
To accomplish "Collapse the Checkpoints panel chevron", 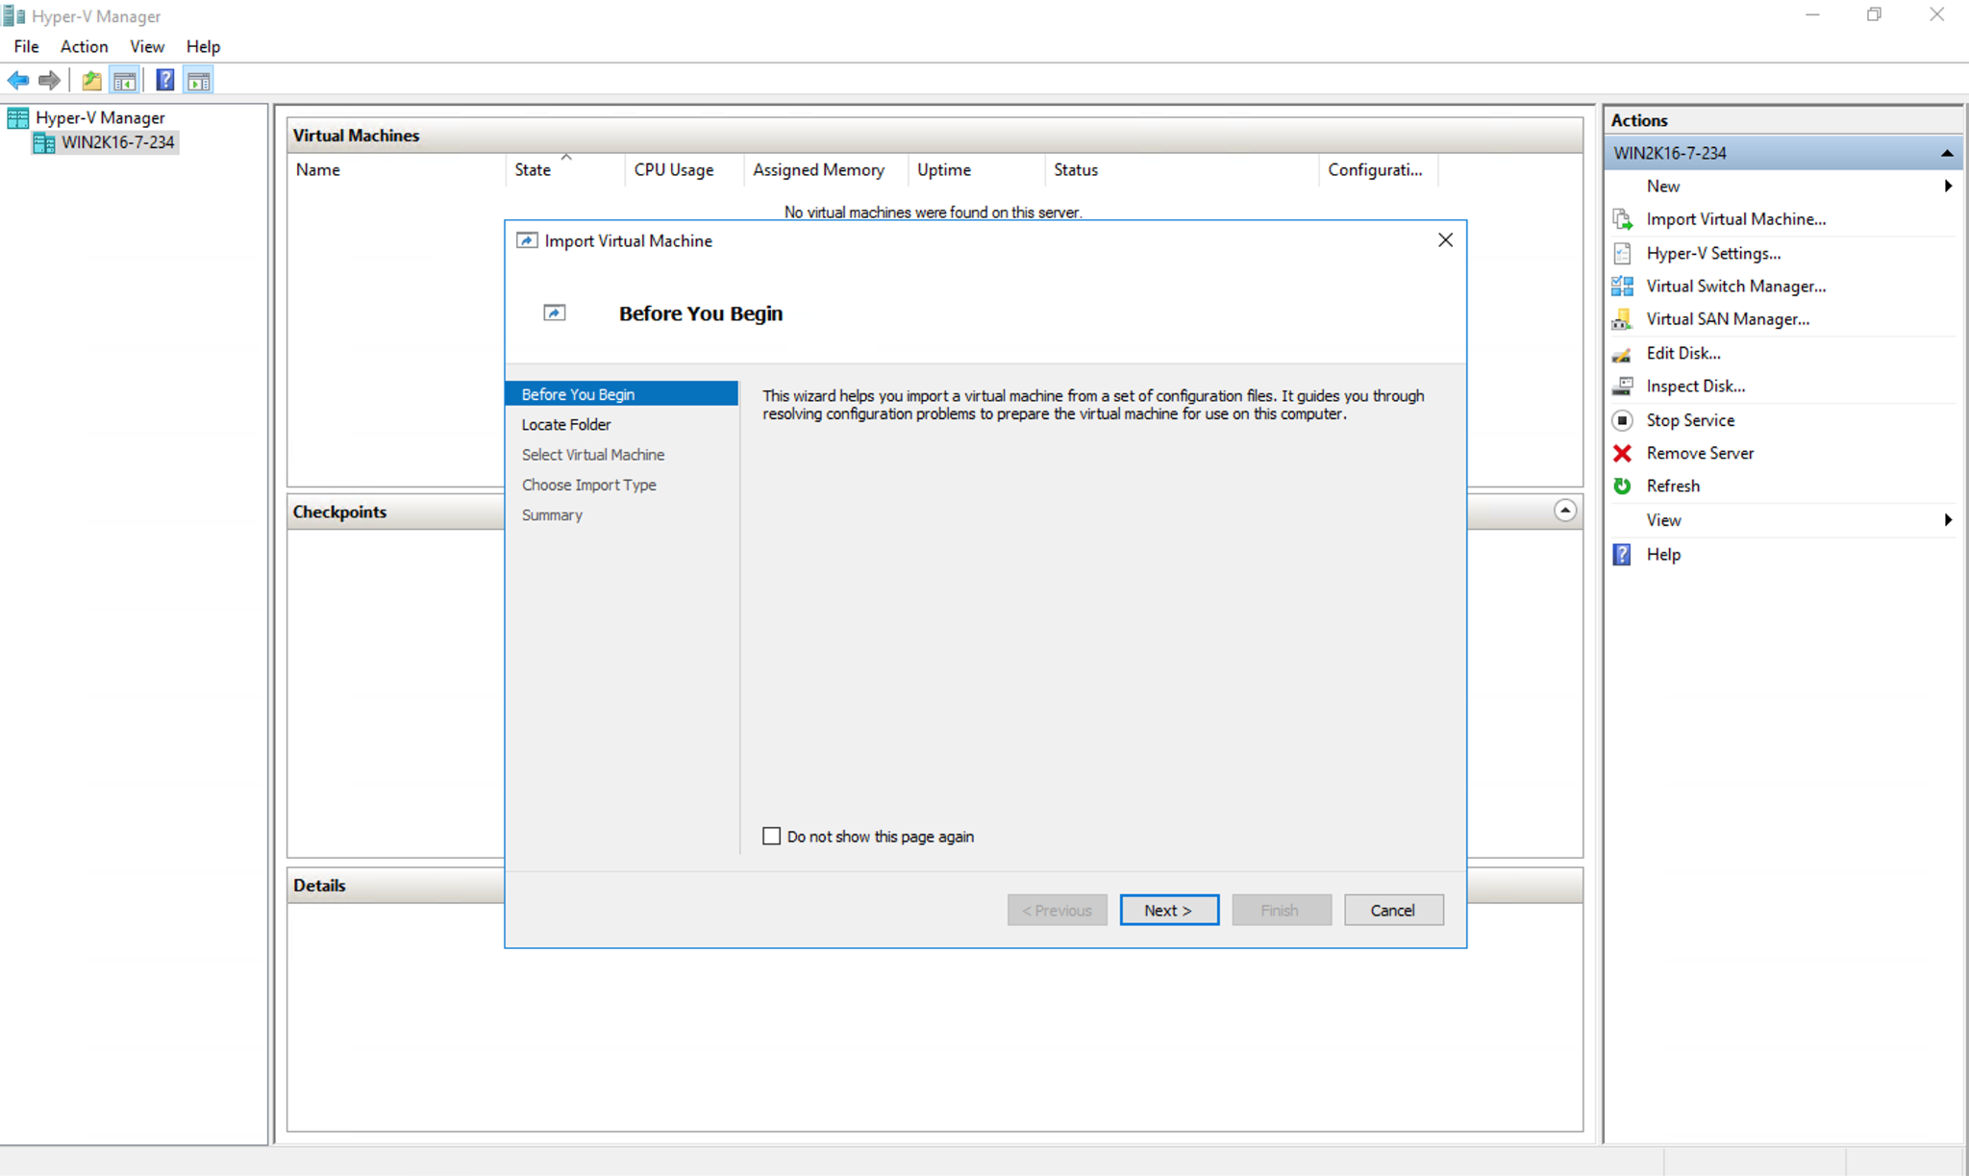I will 1565,511.
